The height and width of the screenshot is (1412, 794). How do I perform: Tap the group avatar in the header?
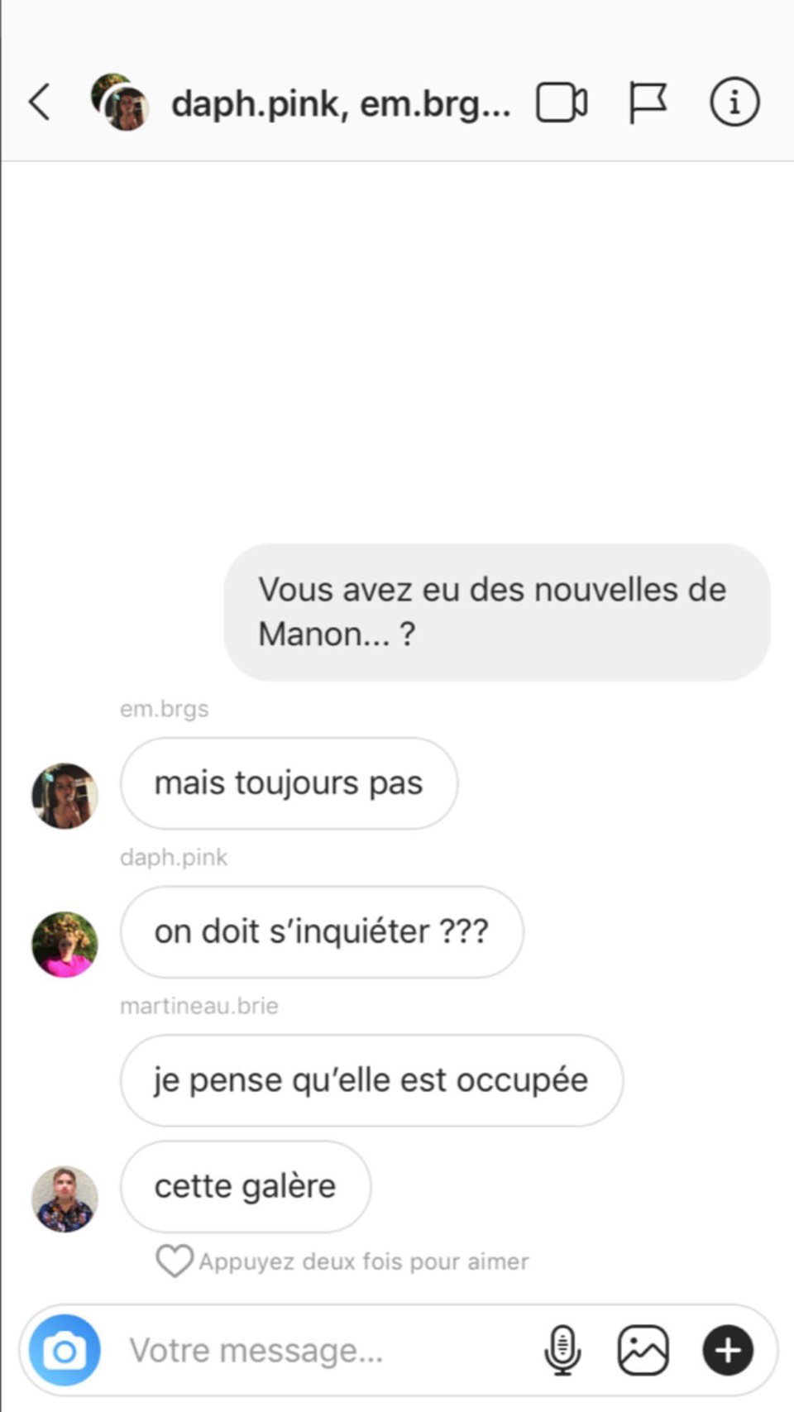pos(120,102)
